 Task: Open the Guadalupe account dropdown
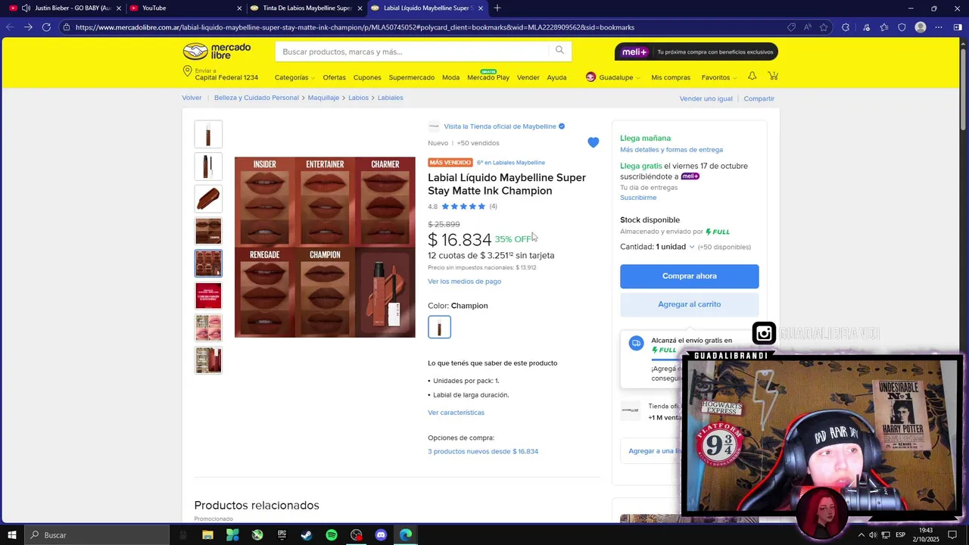[612, 77]
